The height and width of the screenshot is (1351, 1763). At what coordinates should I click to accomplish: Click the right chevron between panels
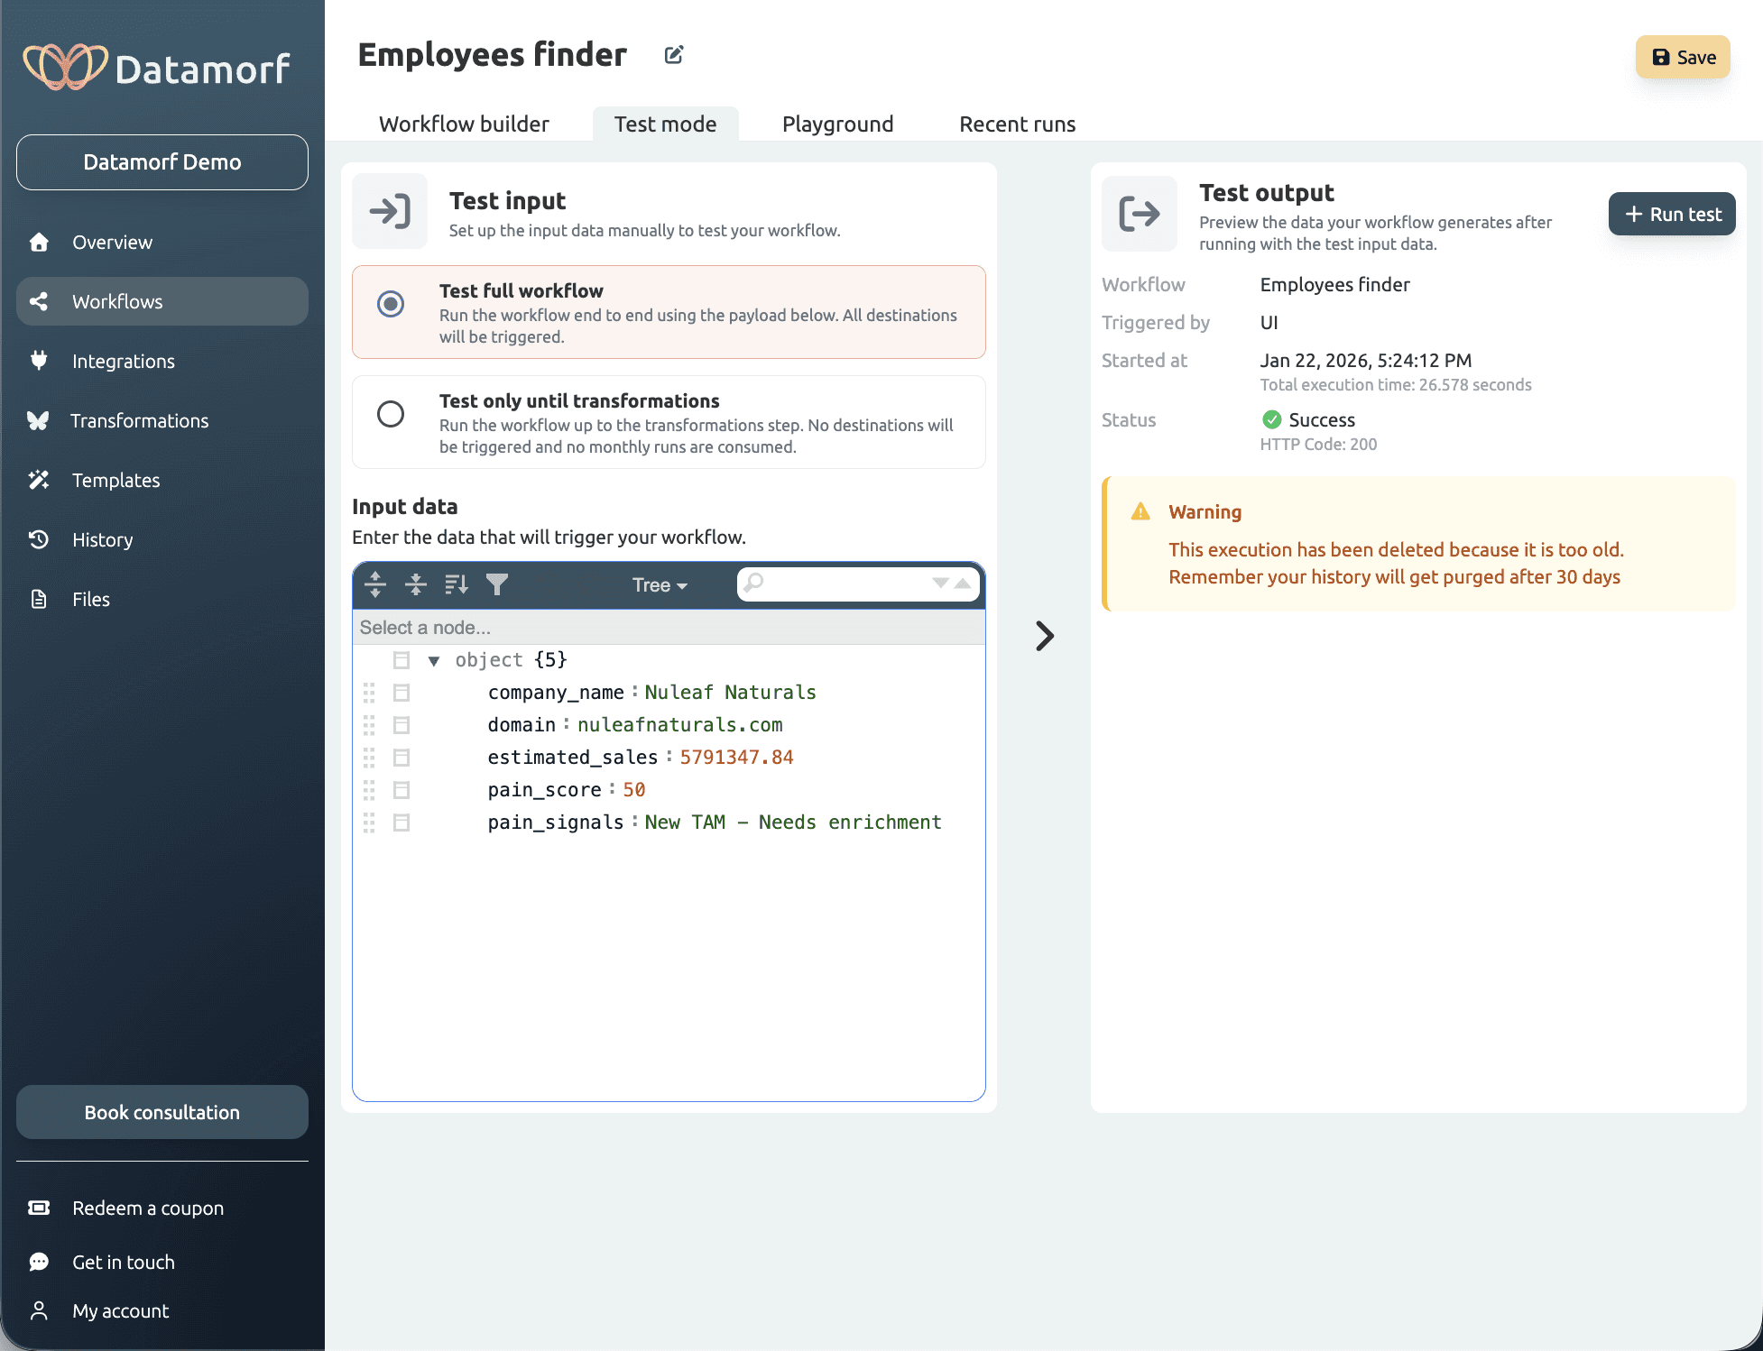click(1044, 636)
